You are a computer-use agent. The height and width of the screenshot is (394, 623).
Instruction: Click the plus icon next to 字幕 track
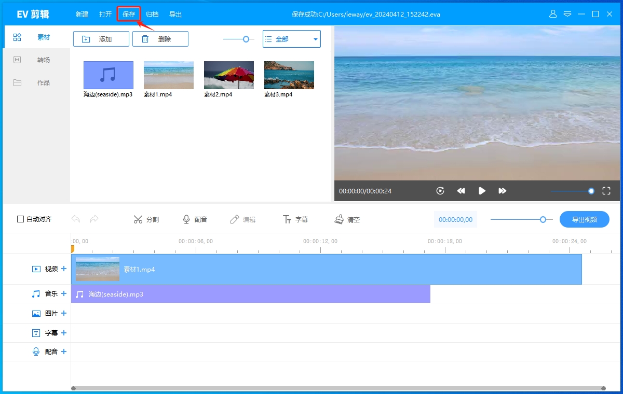point(64,333)
